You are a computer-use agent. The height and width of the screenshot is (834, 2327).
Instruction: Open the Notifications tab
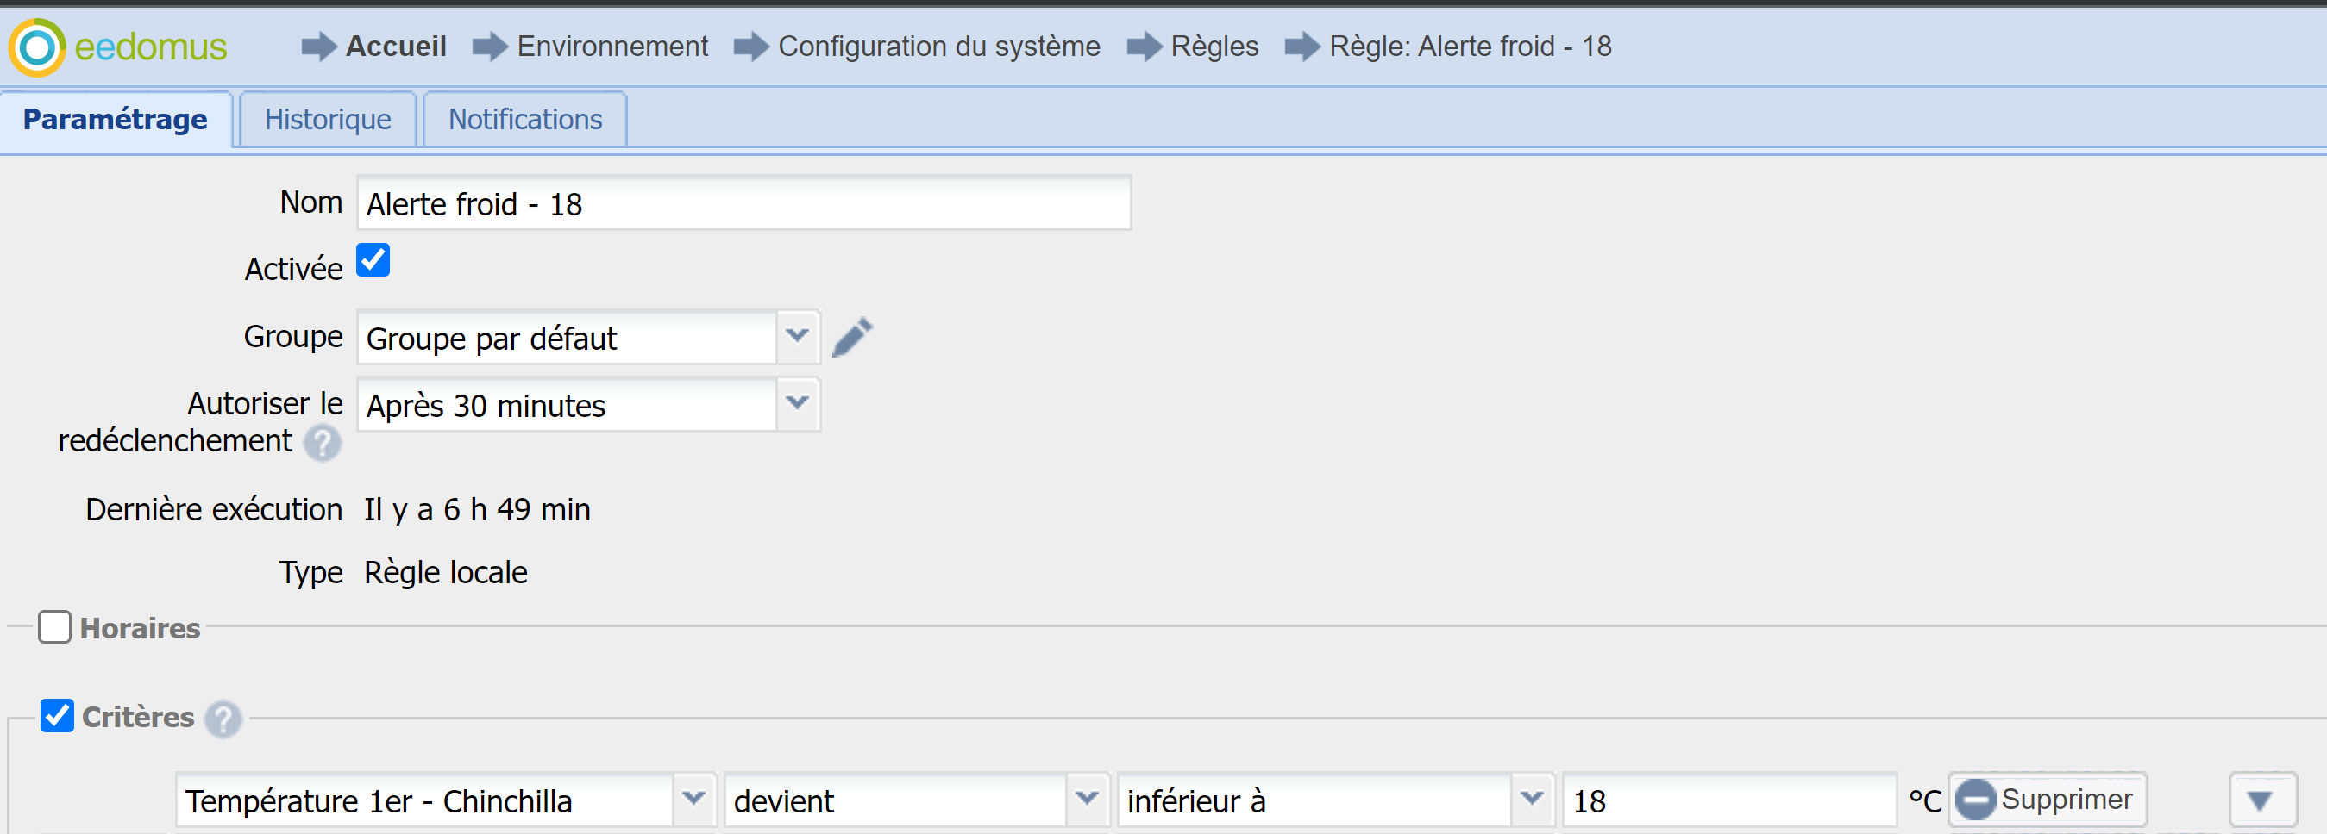tap(525, 119)
